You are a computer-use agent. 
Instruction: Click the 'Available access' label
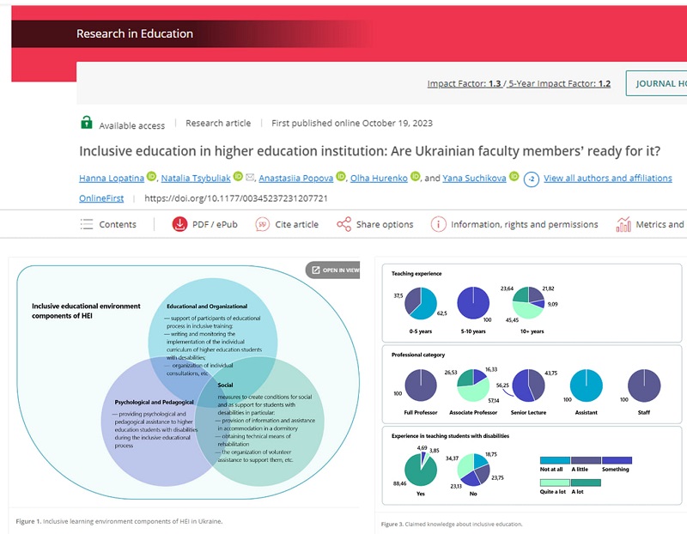click(x=132, y=125)
